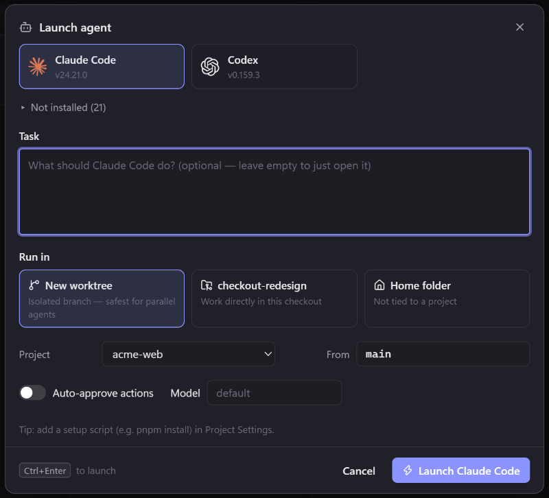Click the branch icon on New worktree
Screen dimensions: 549x498
coord(34,285)
